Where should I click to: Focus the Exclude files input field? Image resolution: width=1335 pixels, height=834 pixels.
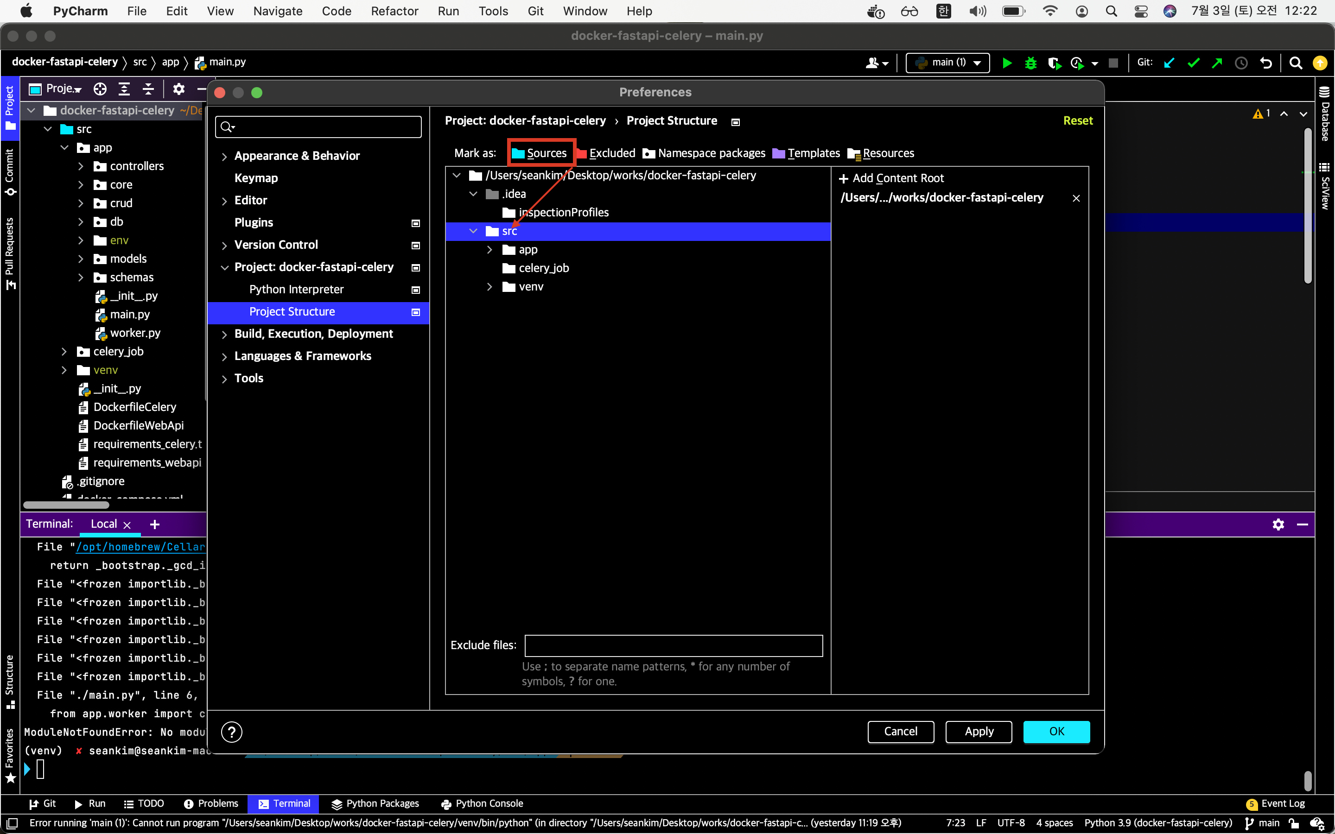[674, 645]
